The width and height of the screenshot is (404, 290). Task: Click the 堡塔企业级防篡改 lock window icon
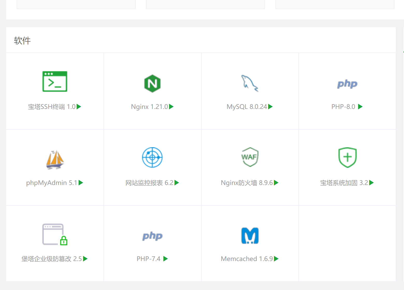point(55,234)
